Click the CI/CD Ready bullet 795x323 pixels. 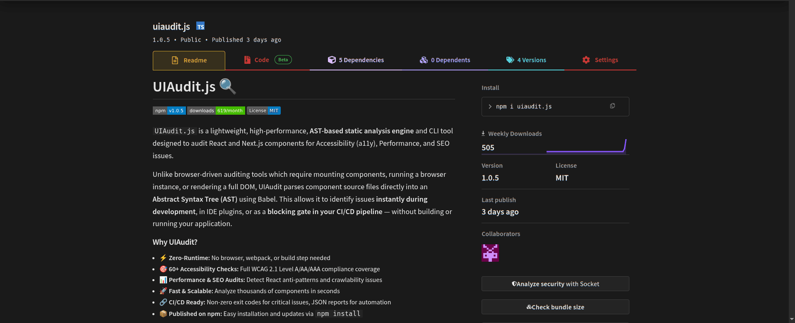click(275, 302)
